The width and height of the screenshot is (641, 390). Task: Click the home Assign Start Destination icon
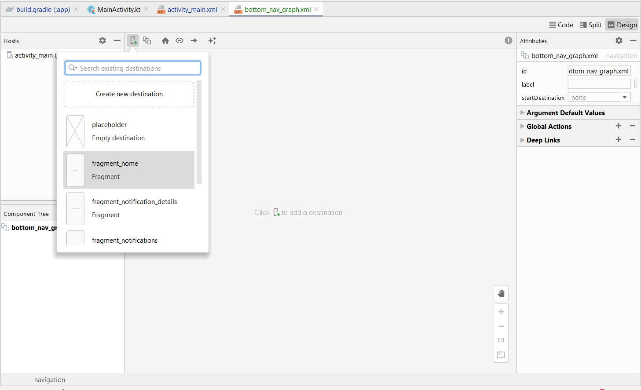tap(165, 40)
